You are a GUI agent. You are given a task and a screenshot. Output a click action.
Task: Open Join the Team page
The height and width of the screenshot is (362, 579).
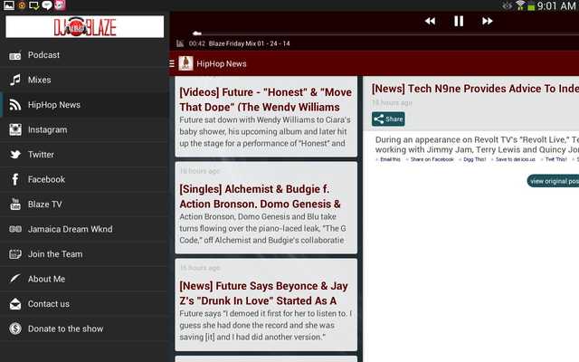(84, 254)
